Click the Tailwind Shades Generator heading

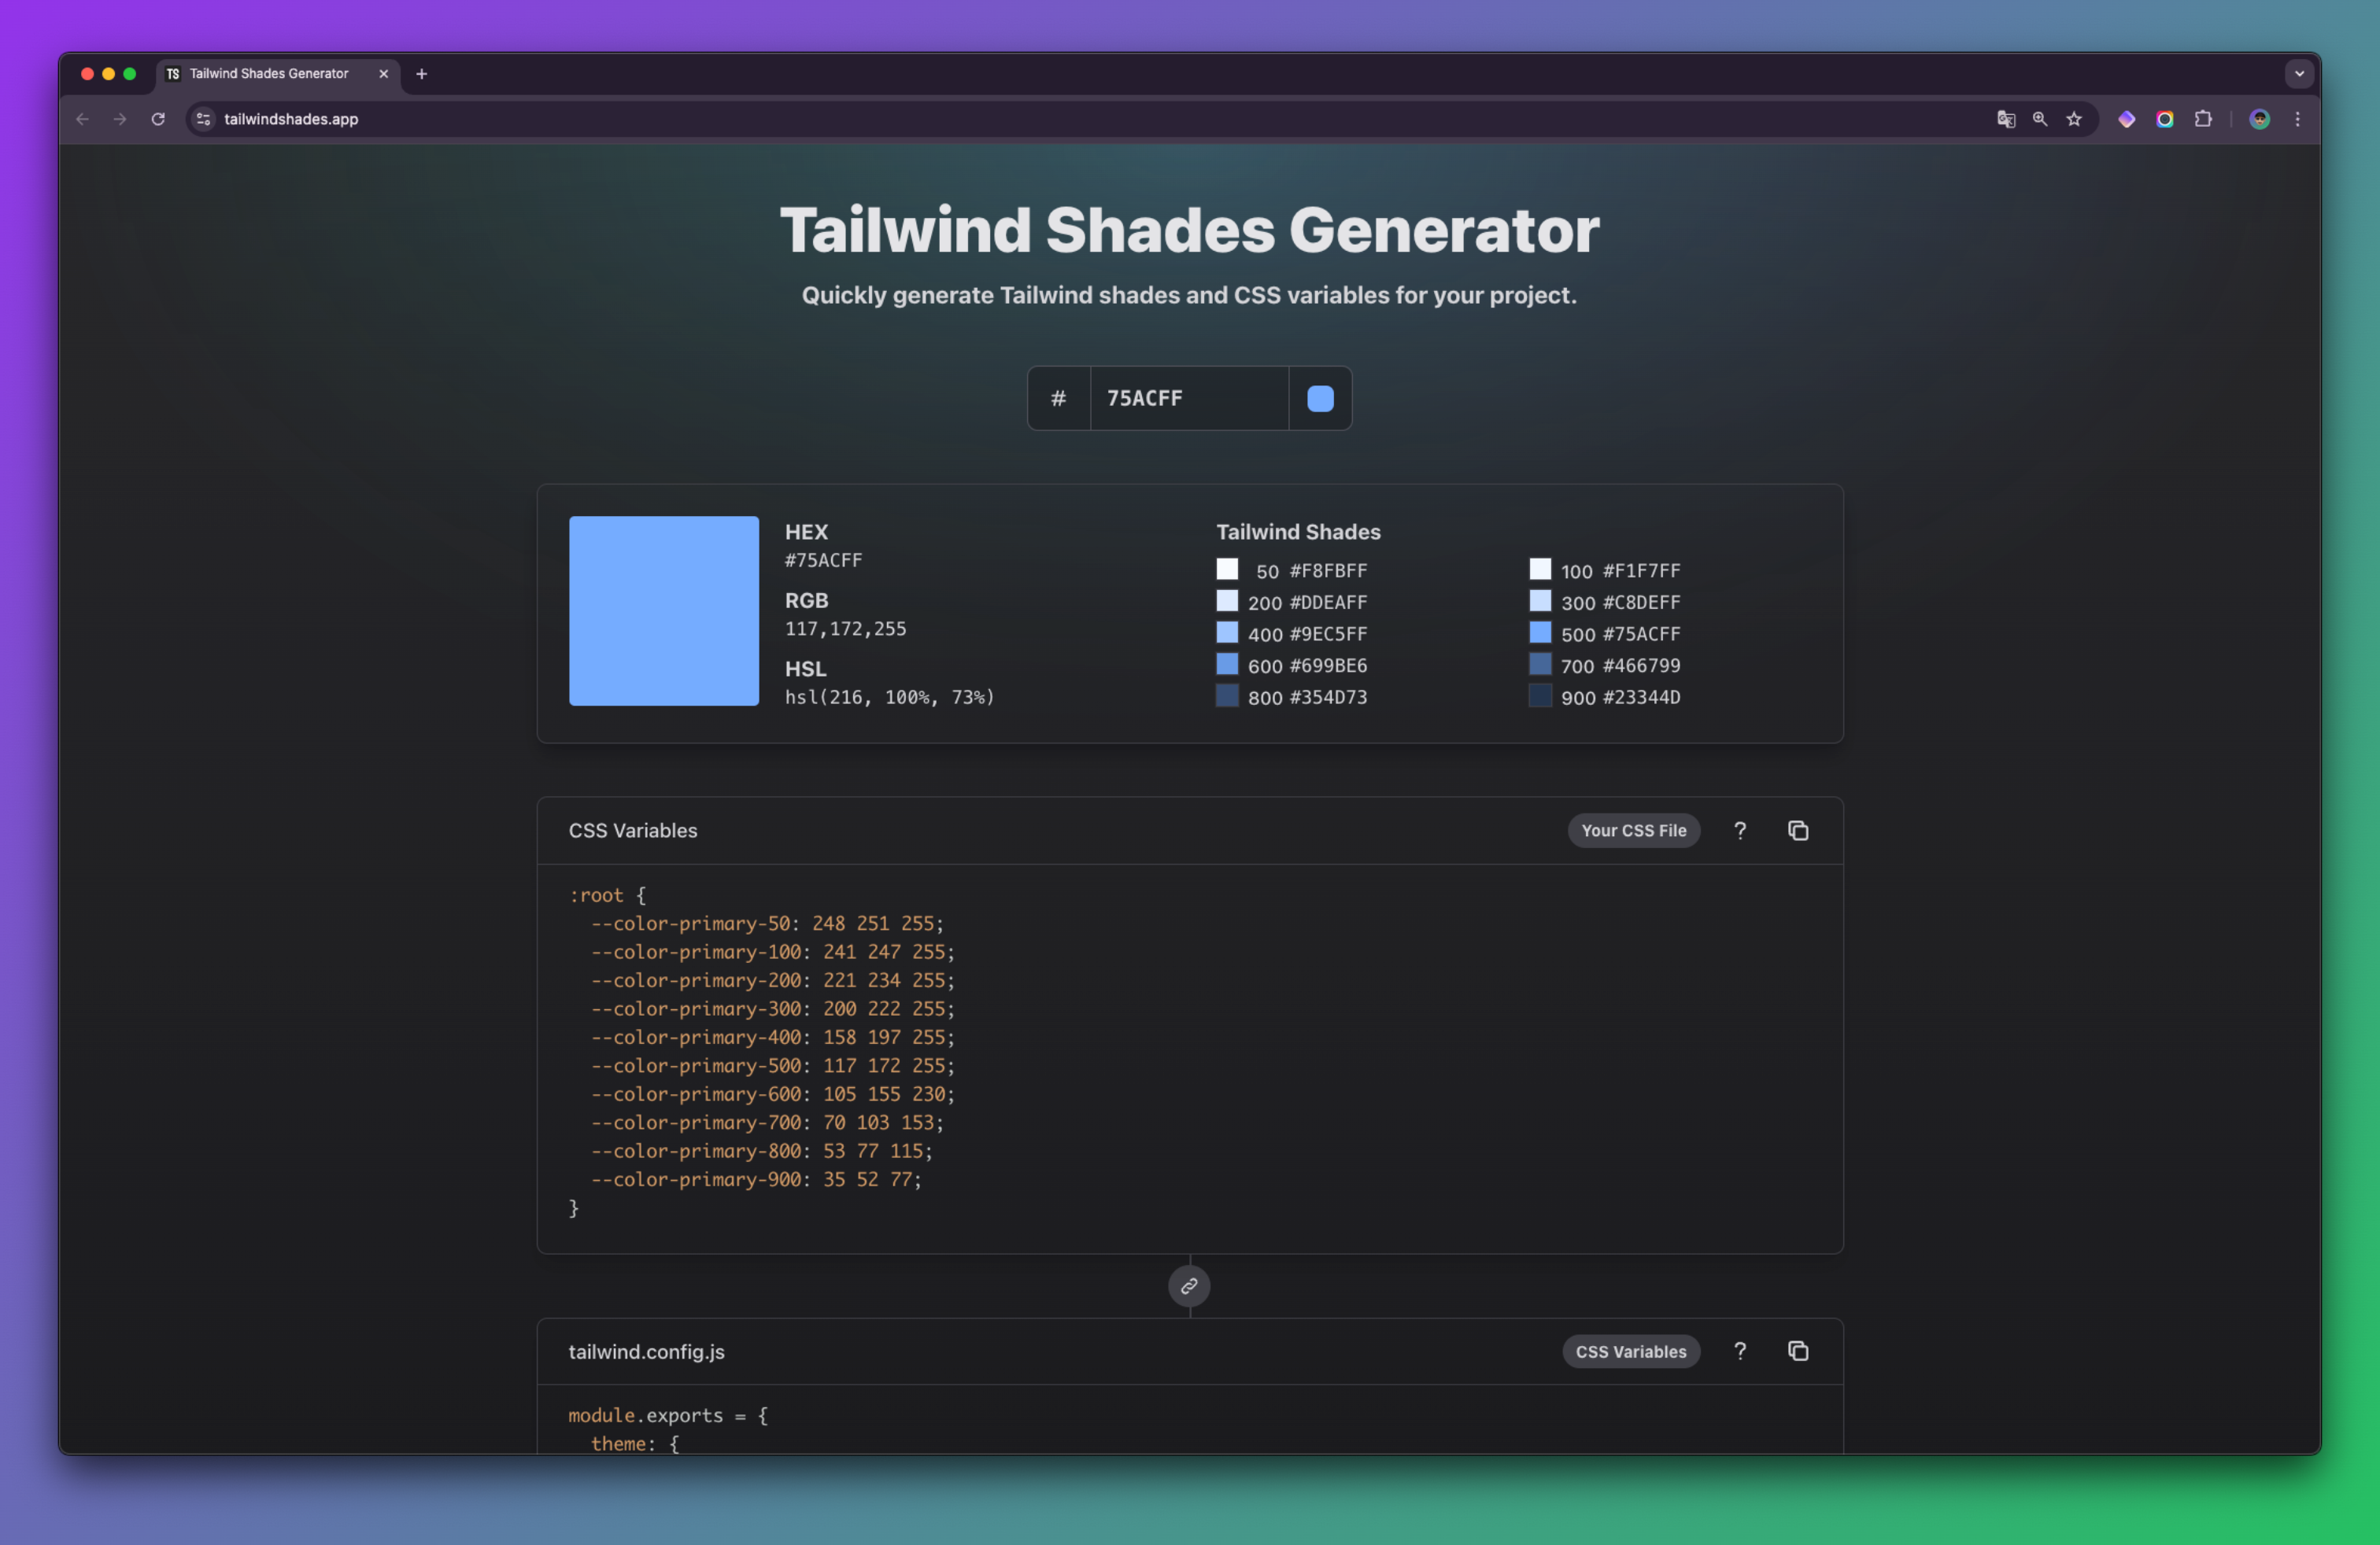tap(1189, 230)
